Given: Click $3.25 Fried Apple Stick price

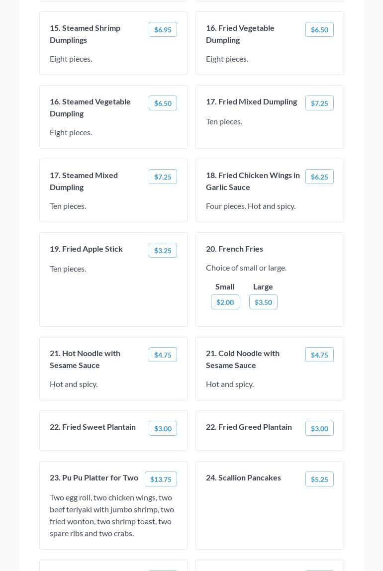Looking at the screenshot, I should point(163,251).
